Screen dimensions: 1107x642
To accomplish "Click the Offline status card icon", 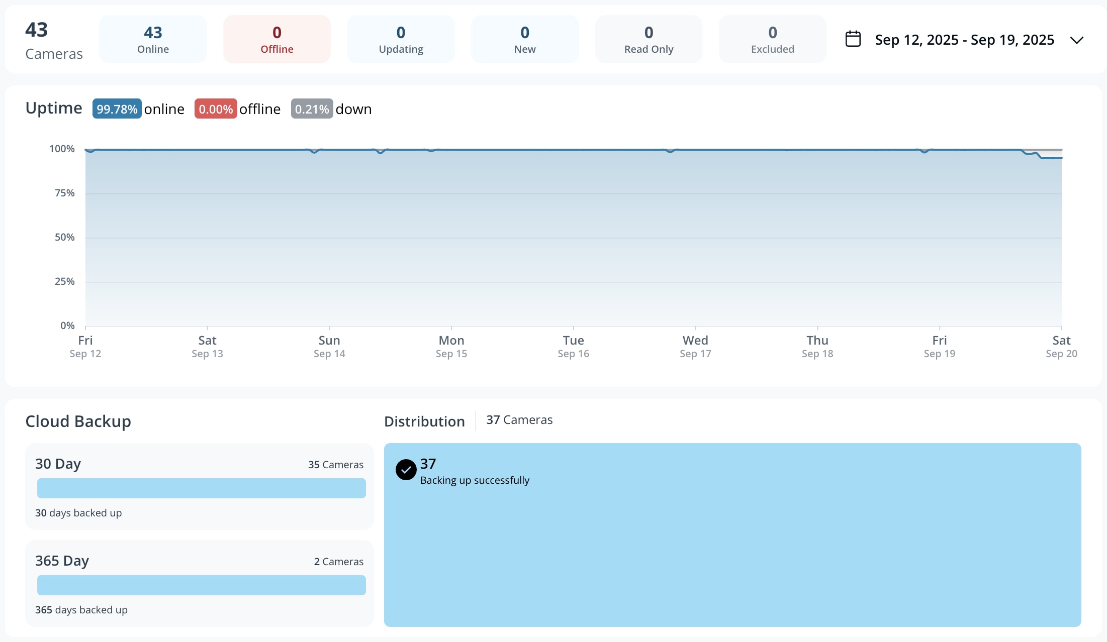I will pos(276,39).
